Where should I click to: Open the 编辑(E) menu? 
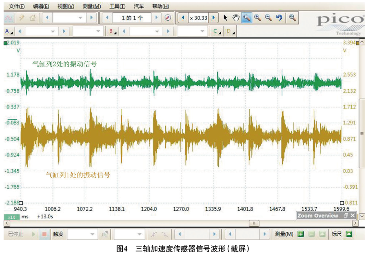(41, 6)
